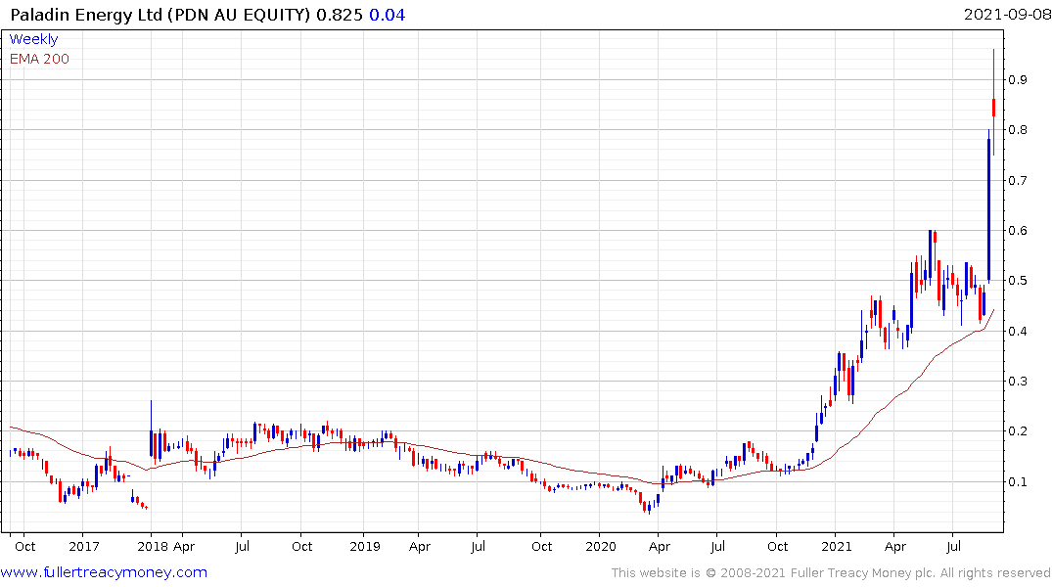
Task: Select the copyright notice text
Action: (x=831, y=573)
